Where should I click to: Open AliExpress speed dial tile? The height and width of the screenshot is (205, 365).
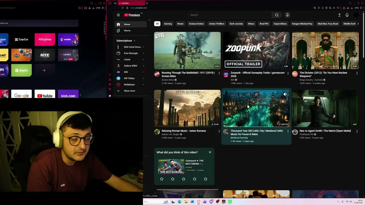[45, 40]
